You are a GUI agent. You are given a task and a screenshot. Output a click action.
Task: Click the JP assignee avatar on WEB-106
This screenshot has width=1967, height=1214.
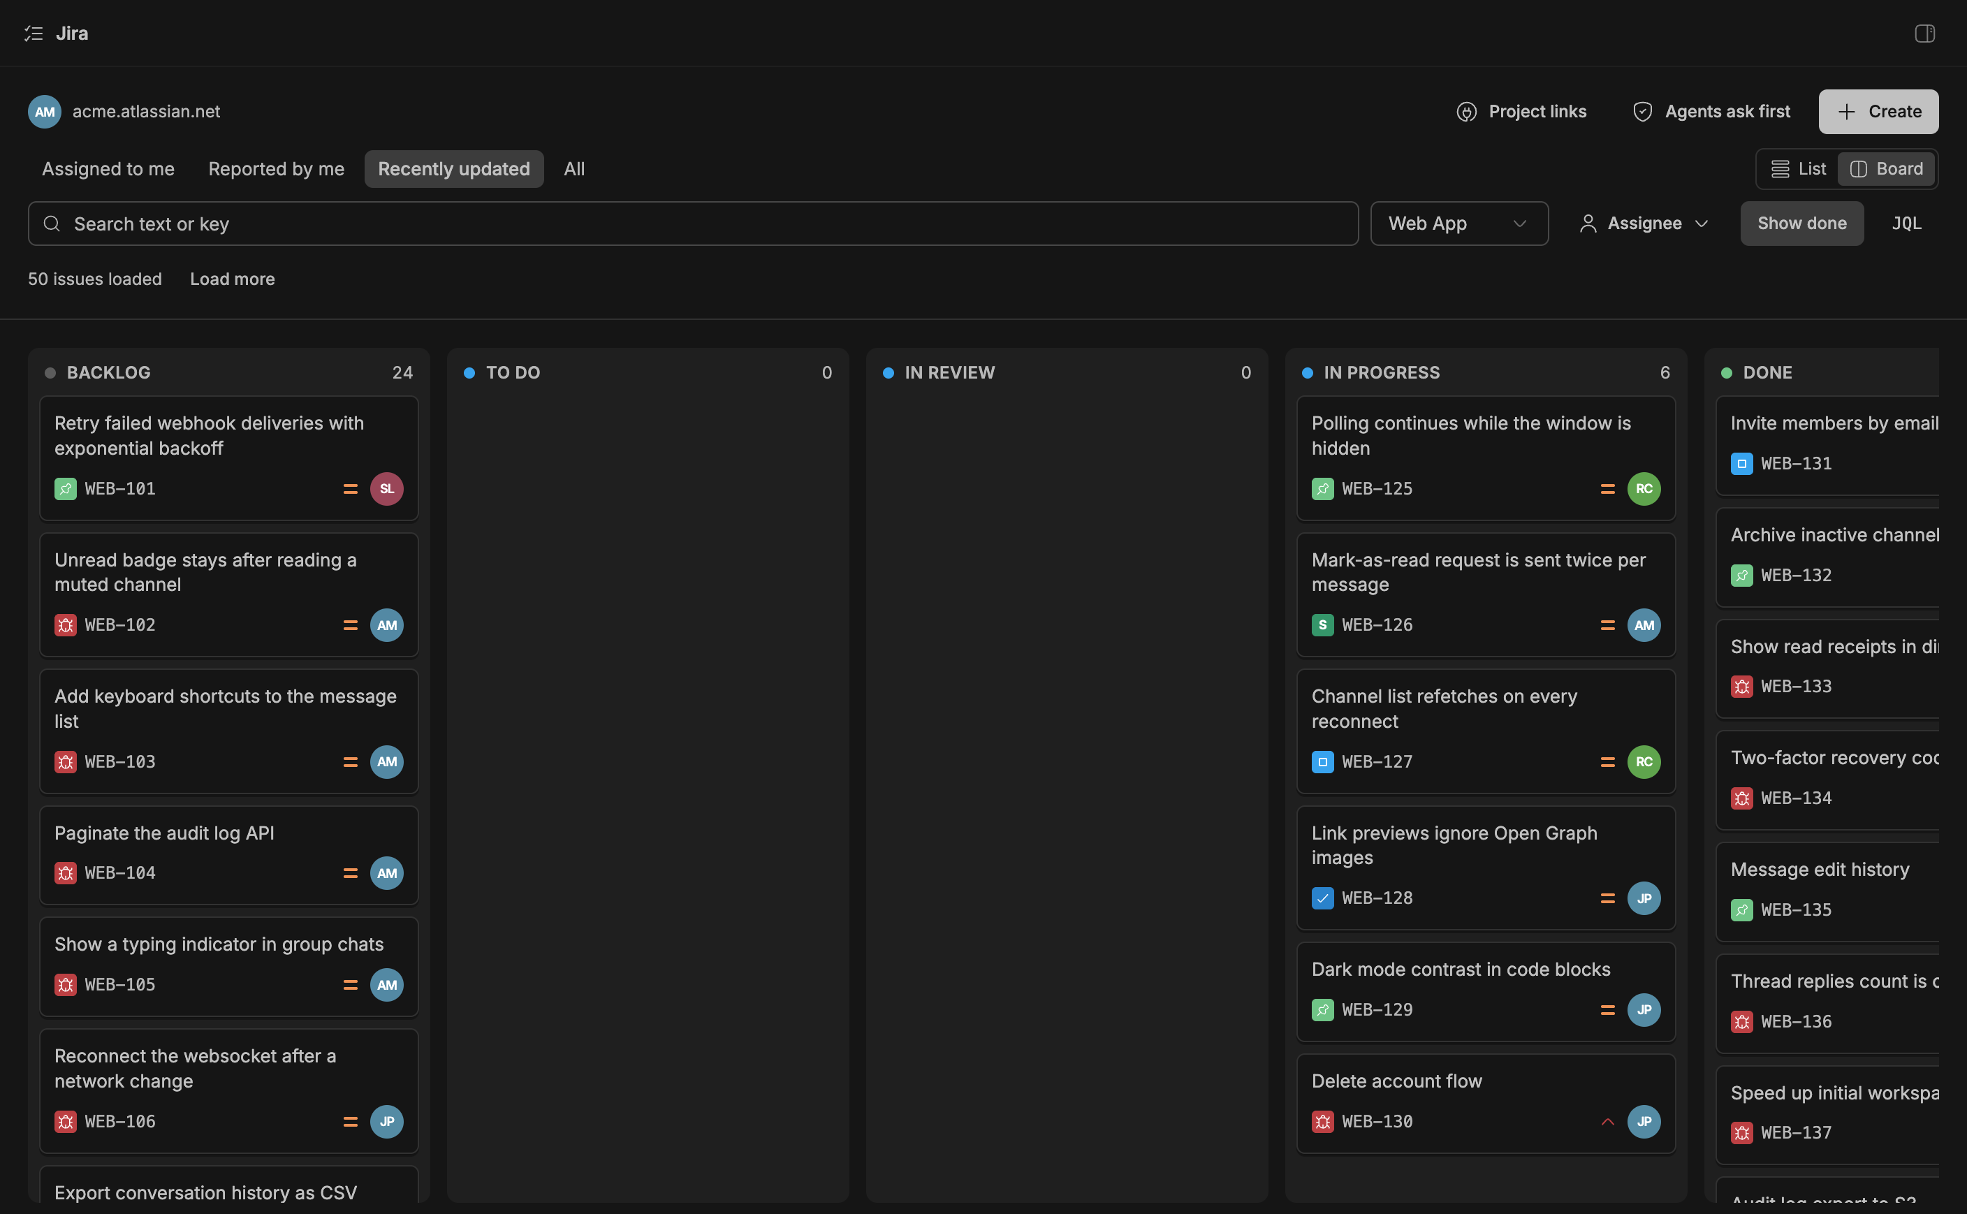point(387,1121)
